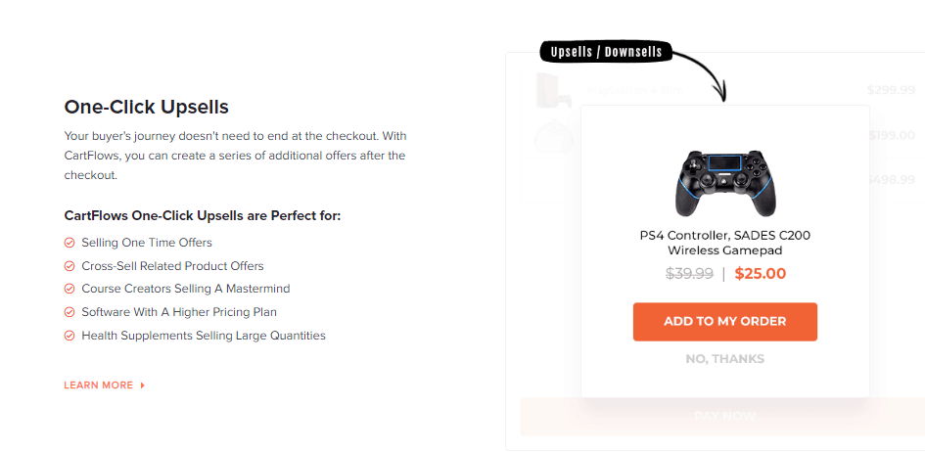Click the Selling One Time Offers list item text
Image resolution: width=925 pixels, height=453 pixels.
[x=147, y=243]
